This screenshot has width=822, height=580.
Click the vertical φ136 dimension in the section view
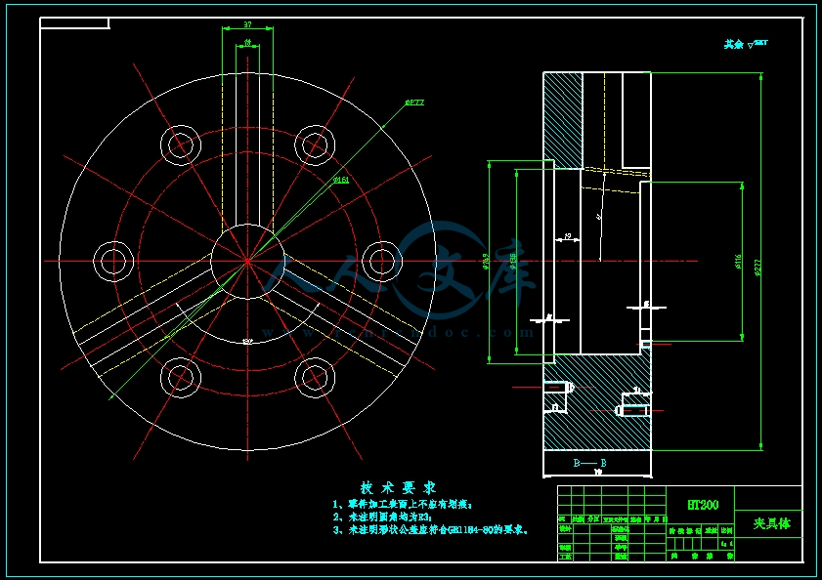point(512,262)
